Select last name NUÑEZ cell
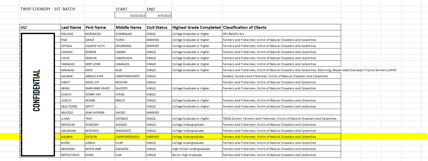The image size is (428, 161). click(x=73, y=142)
